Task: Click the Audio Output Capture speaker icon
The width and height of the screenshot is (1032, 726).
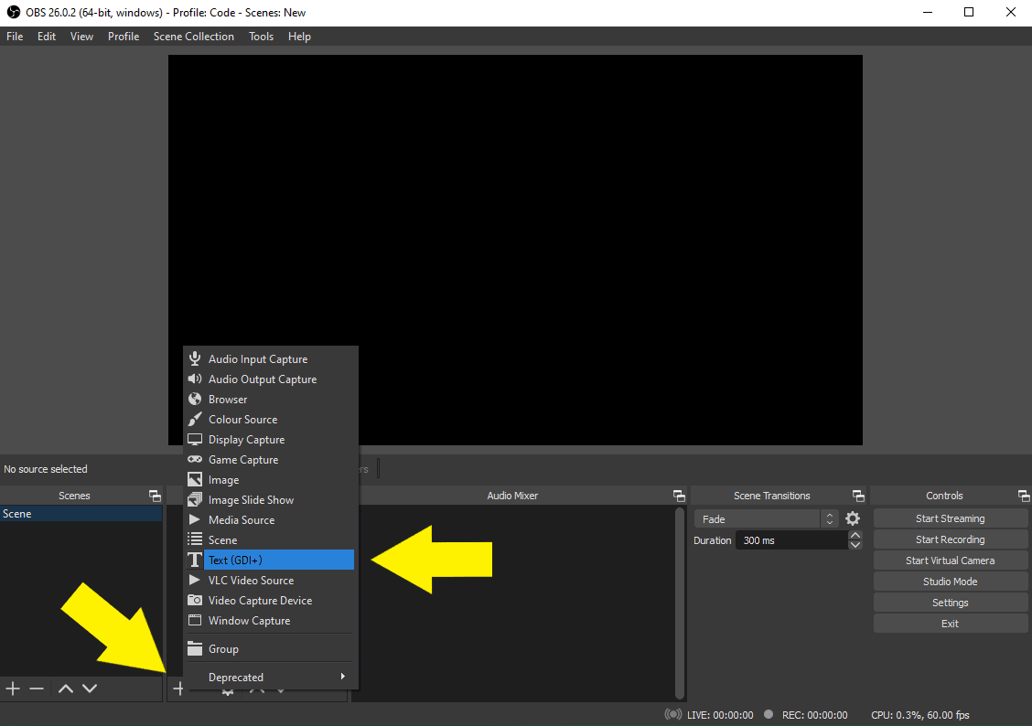Action: pos(195,379)
